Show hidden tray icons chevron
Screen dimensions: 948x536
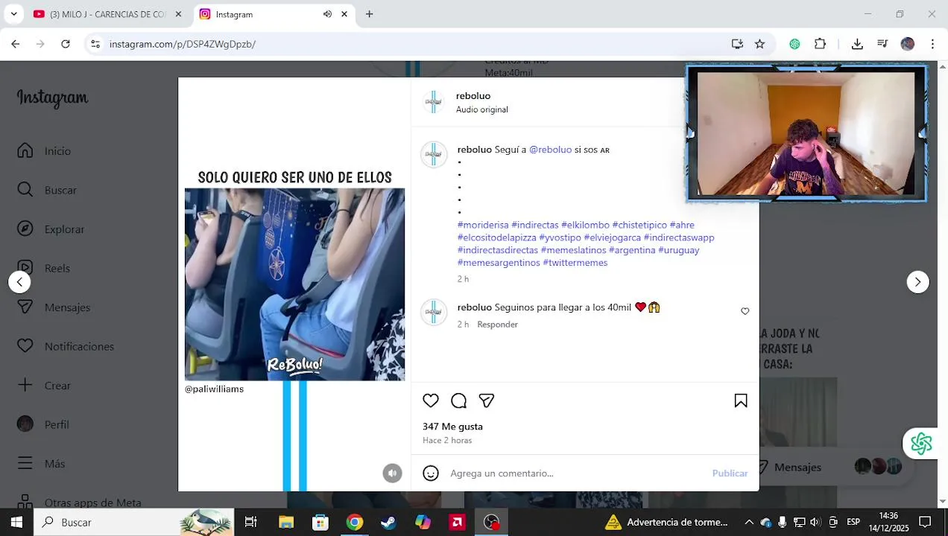(749, 522)
